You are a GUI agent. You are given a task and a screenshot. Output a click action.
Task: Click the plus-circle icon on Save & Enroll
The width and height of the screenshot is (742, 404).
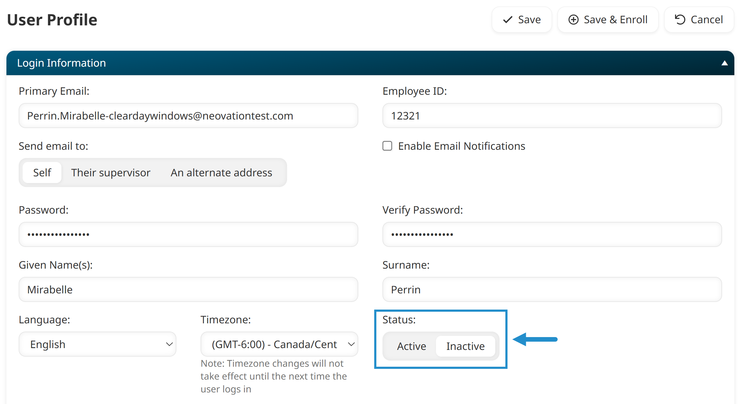coord(574,20)
